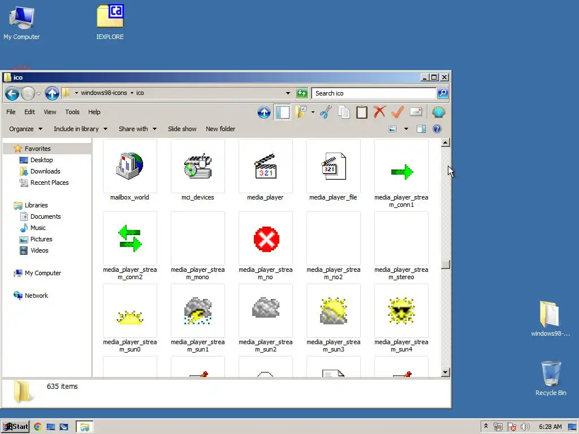Viewport: 579px width, 434px height.
Task: Open the Share with dropdown
Action: coord(137,129)
